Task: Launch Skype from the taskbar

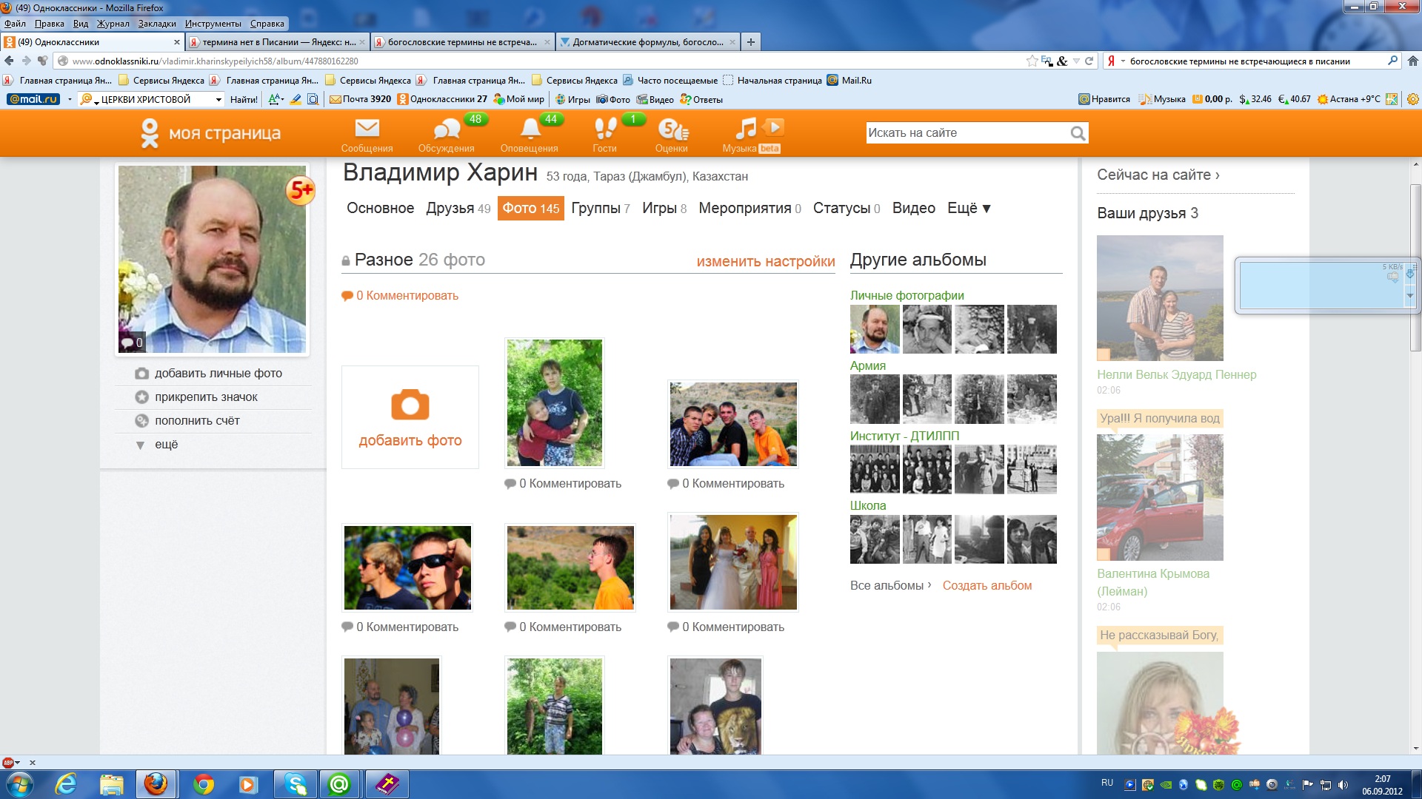Action: [x=295, y=784]
